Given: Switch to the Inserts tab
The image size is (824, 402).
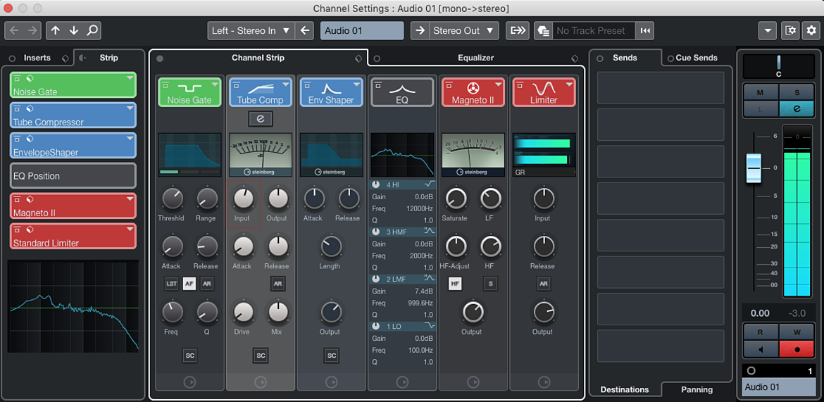Looking at the screenshot, I should [x=37, y=58].
